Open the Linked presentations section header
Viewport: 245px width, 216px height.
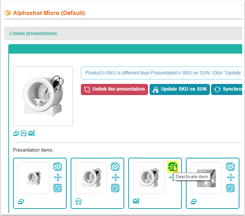point(123,34)
